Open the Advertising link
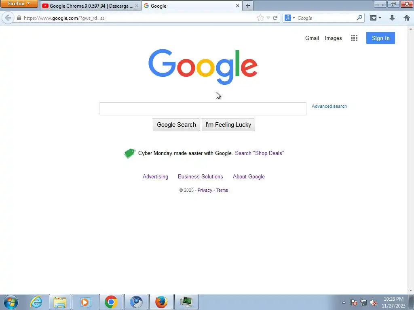 [155, 177]
